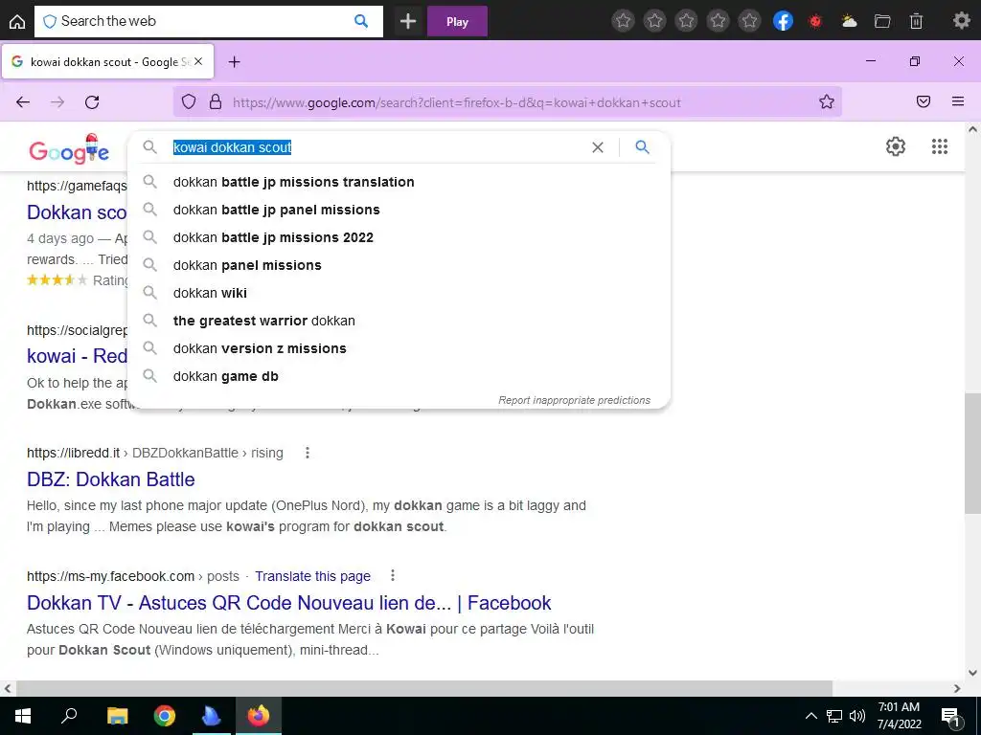Click the Google logo

pos(69,148)
